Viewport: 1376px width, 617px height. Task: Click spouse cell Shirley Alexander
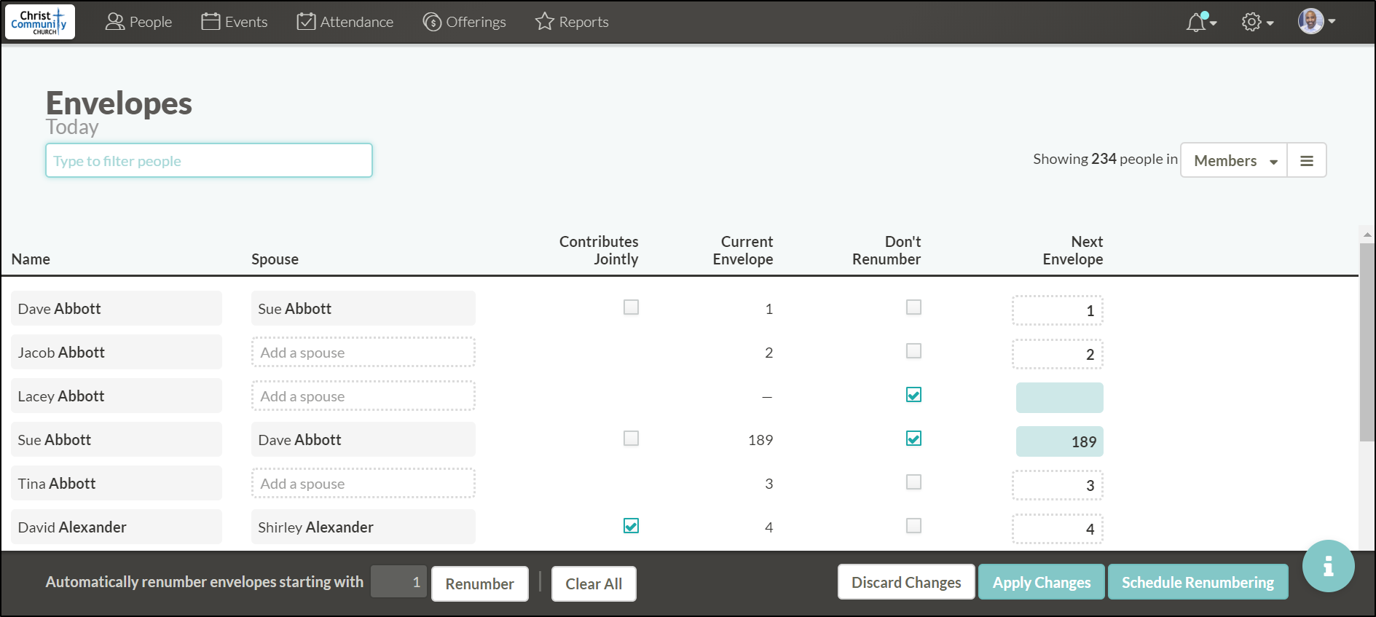pos(363,527)
